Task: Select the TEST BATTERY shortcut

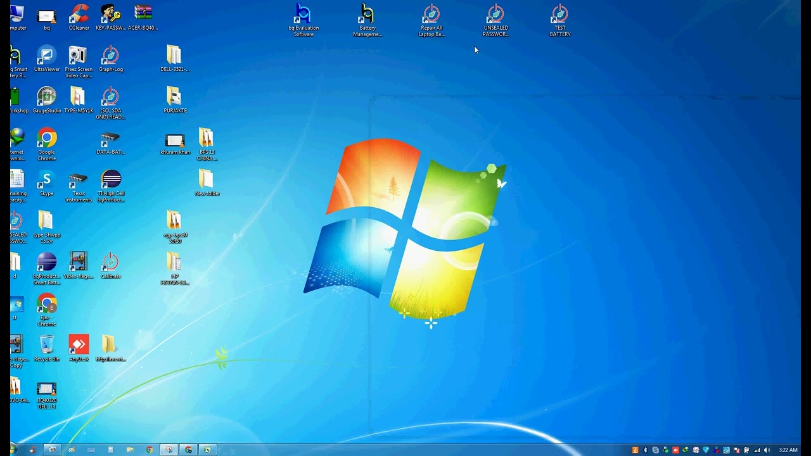Action: coord(559,20)
